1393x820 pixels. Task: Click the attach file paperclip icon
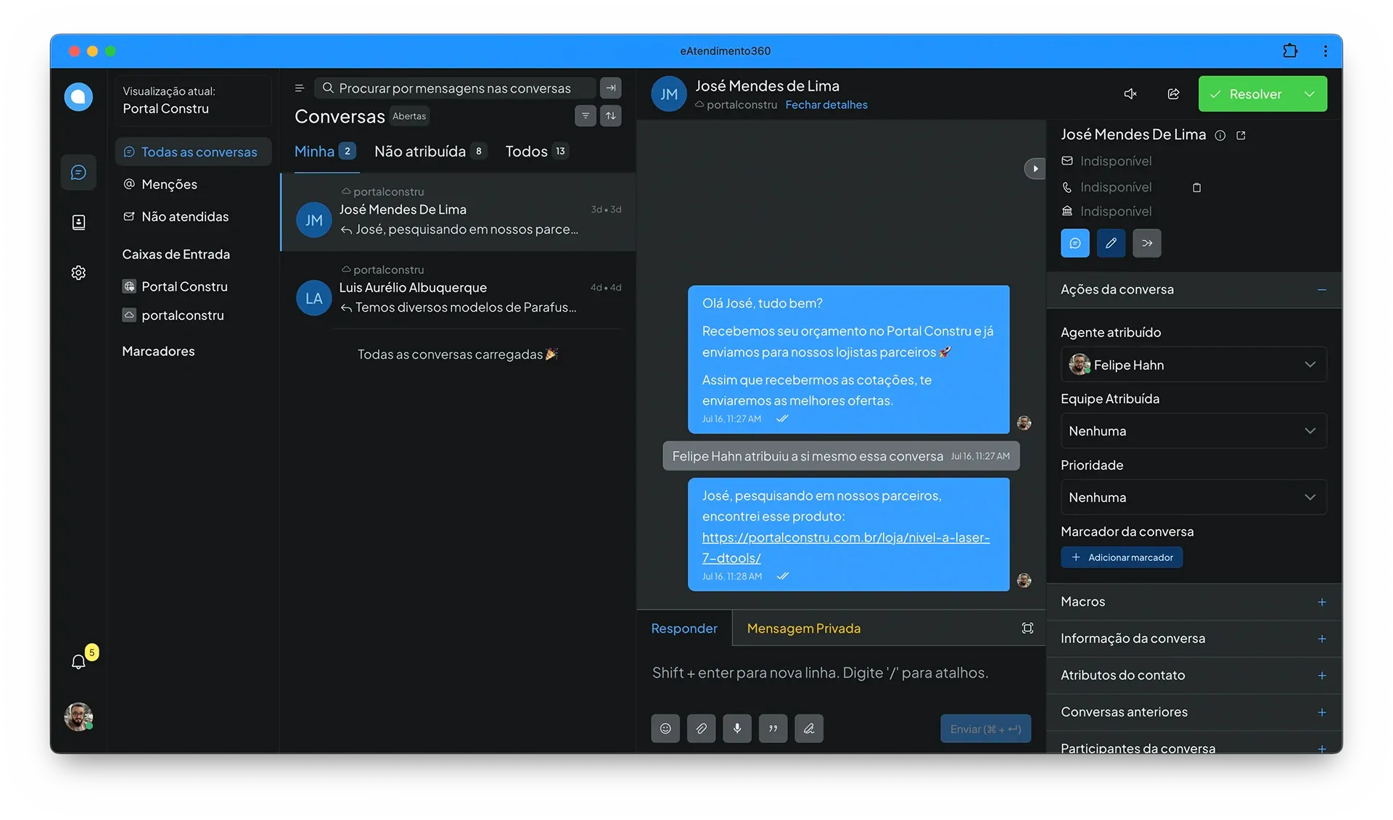point(701,729)
